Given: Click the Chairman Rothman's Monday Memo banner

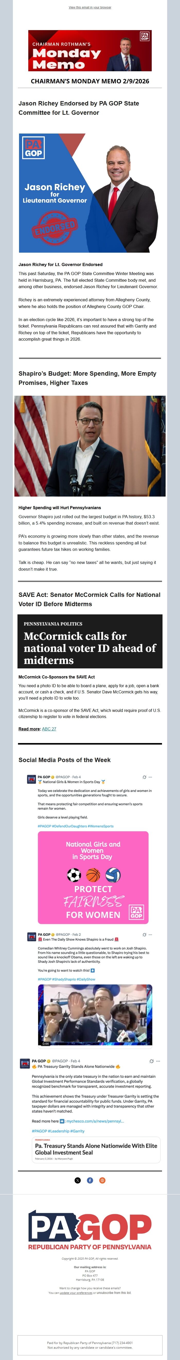Looking at the screenshot, I should 90,51.
